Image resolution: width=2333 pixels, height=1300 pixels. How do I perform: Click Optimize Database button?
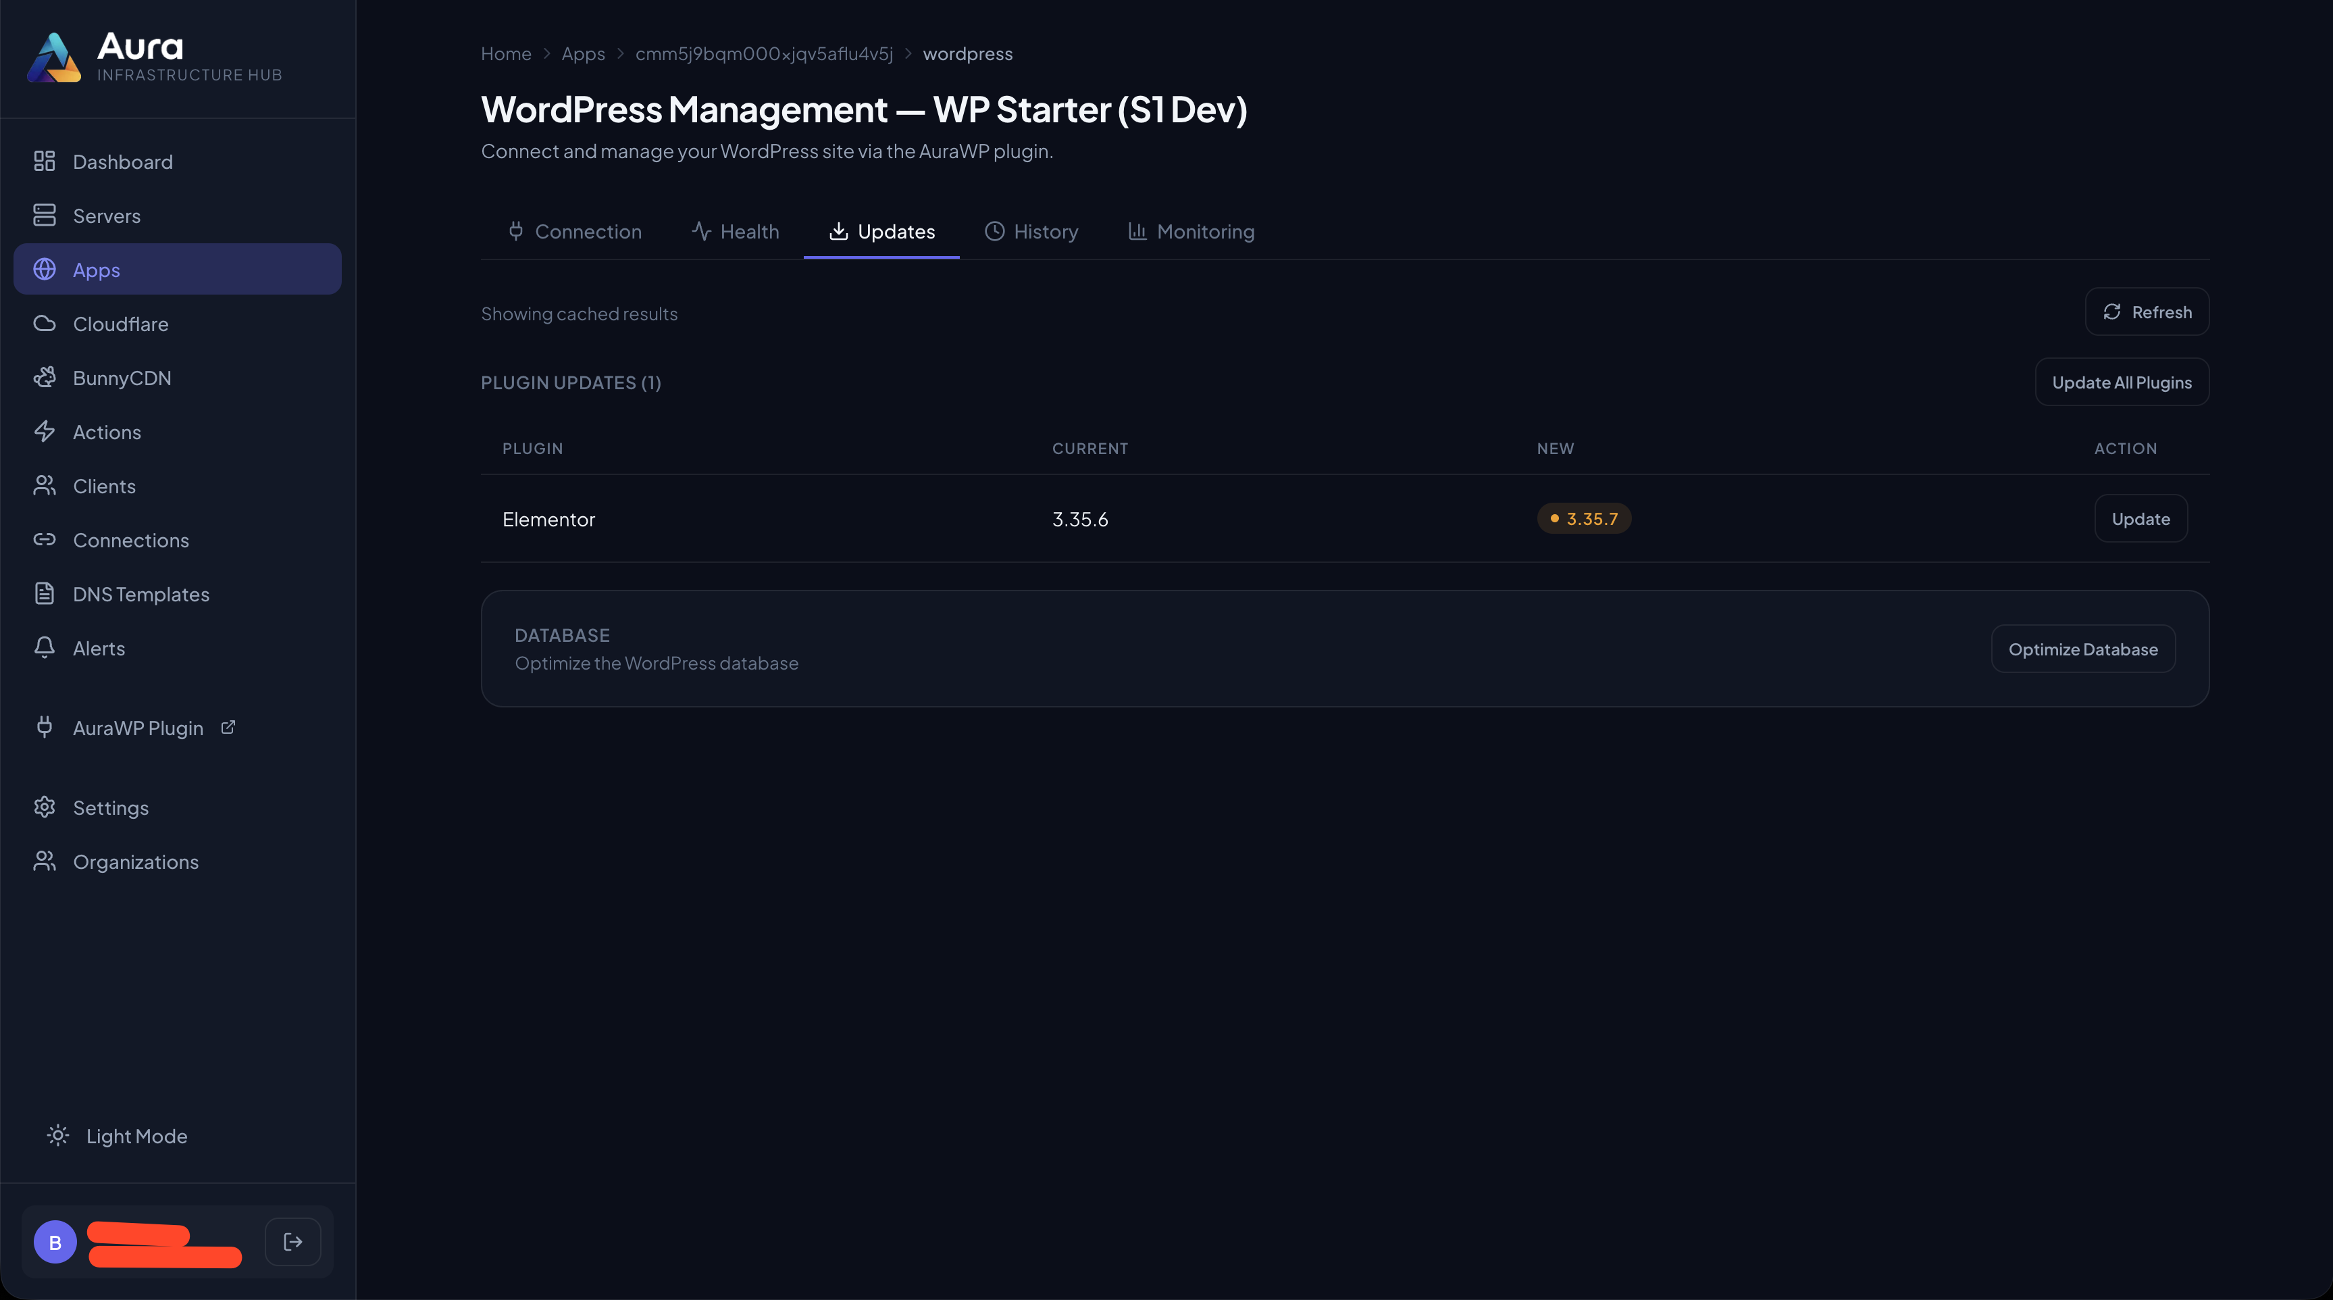point(2082,649)
